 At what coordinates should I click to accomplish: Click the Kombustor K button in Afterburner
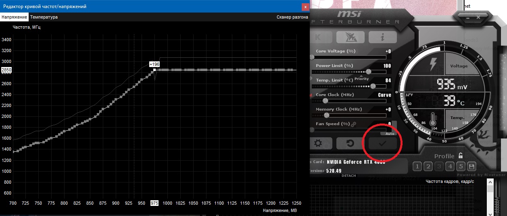[321, 37]
